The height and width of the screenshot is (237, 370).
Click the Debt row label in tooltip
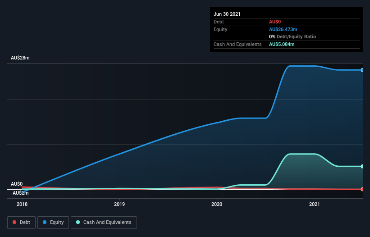pos(219,22)
